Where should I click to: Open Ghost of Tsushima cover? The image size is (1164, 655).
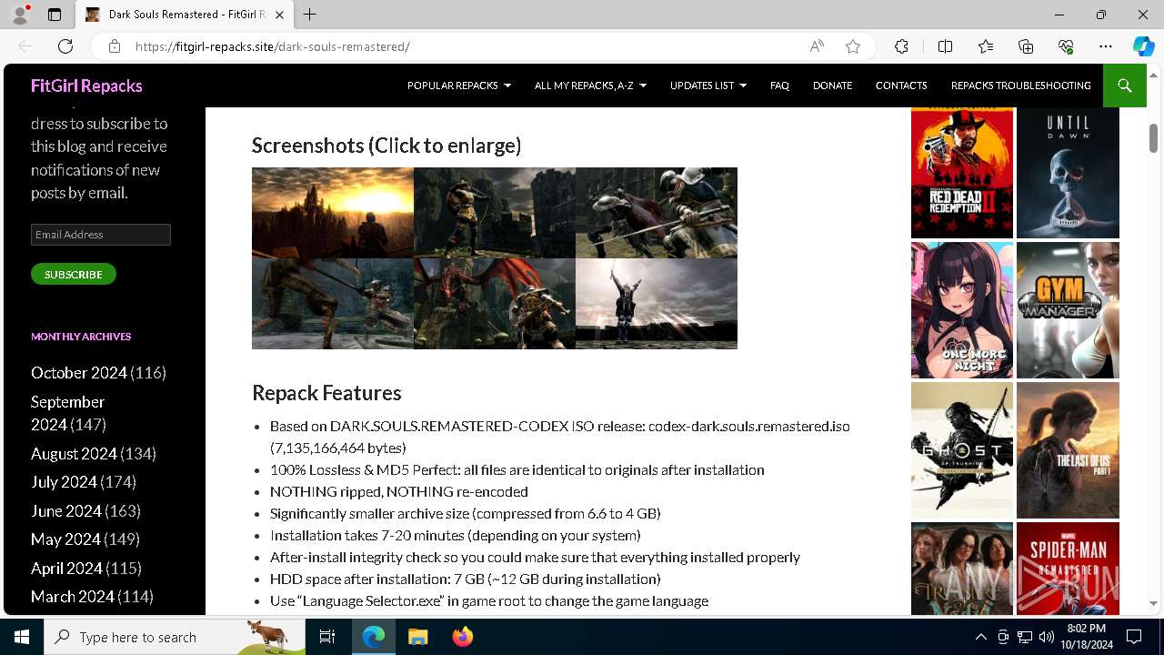(x=962, y=450)
